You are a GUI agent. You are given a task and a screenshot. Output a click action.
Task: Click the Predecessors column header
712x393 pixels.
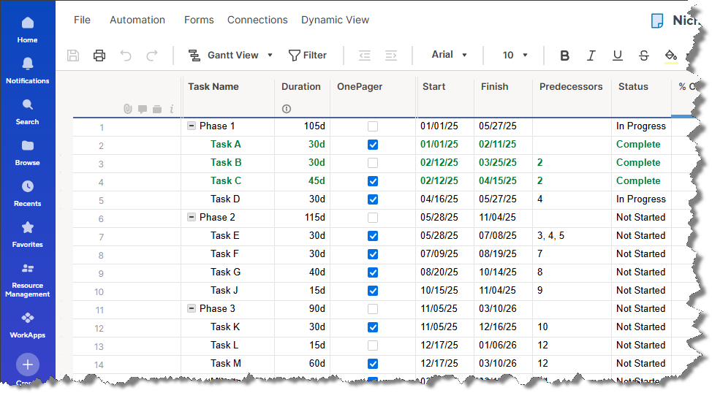coord(571,87)
